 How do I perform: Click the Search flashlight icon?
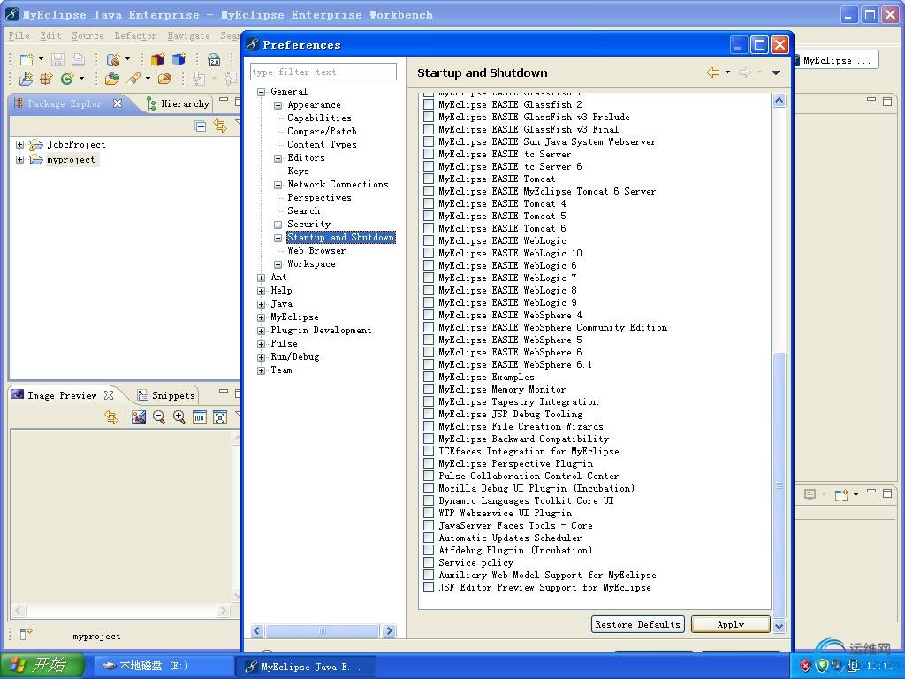coord(134,79)
